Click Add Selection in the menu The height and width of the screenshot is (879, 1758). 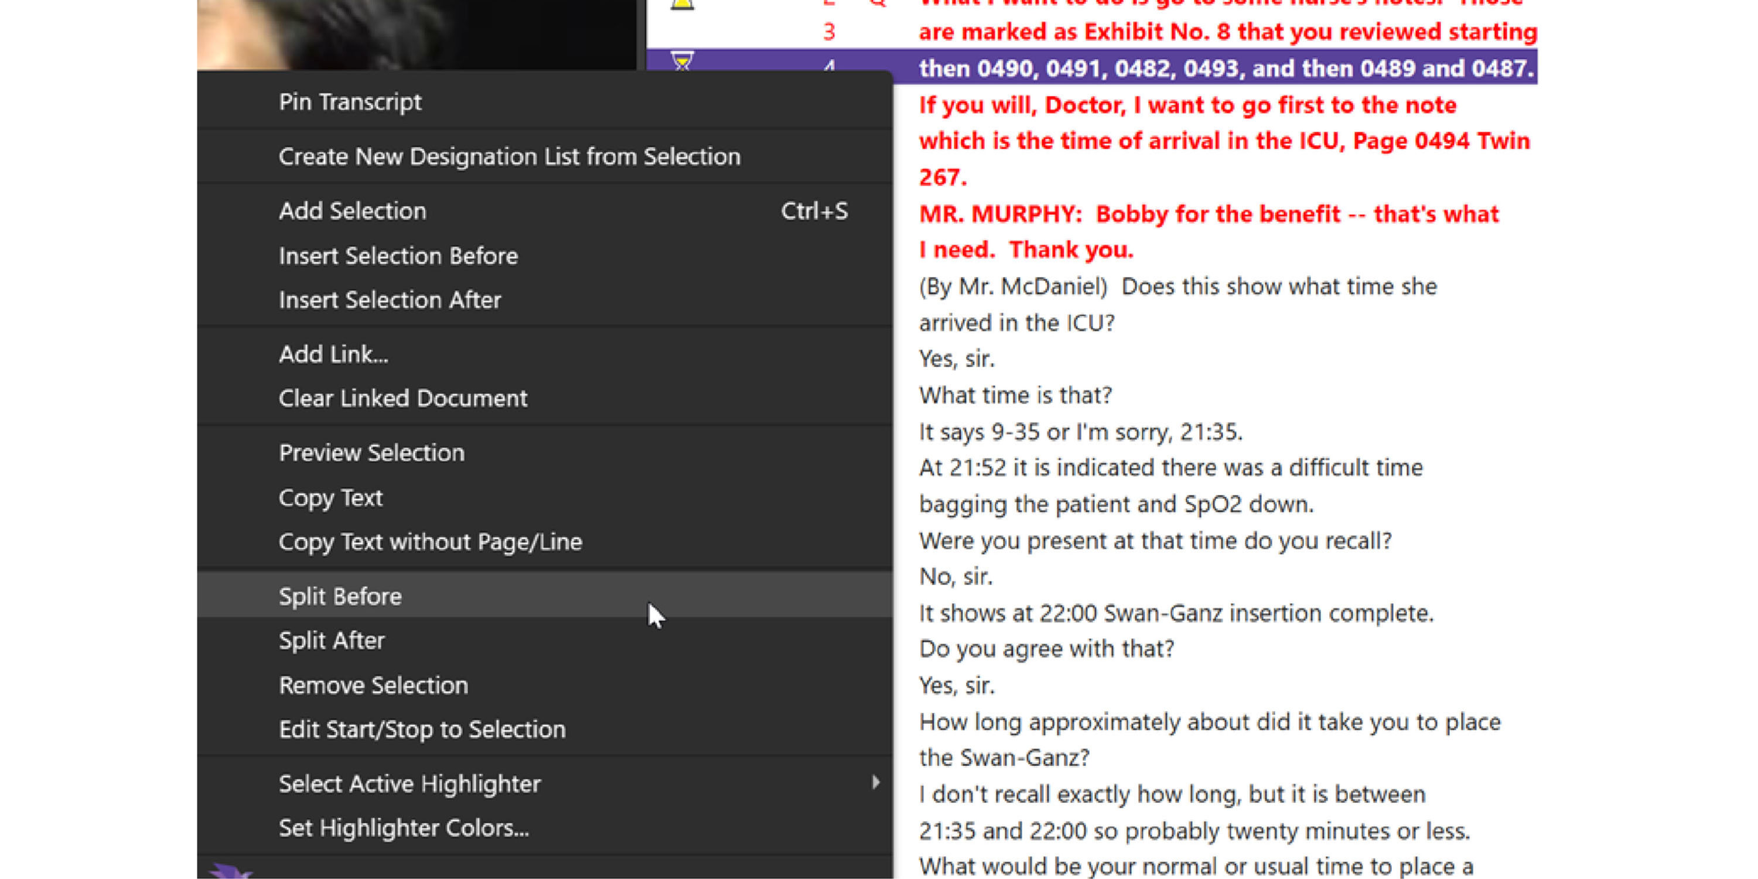352,211
